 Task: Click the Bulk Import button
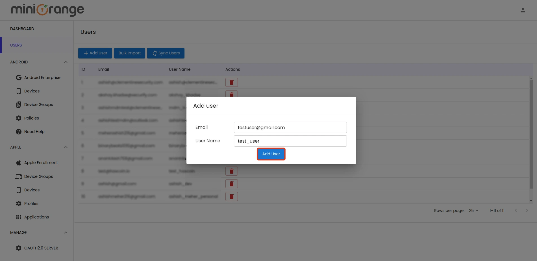pyautogui.click(x=129, y=53)
